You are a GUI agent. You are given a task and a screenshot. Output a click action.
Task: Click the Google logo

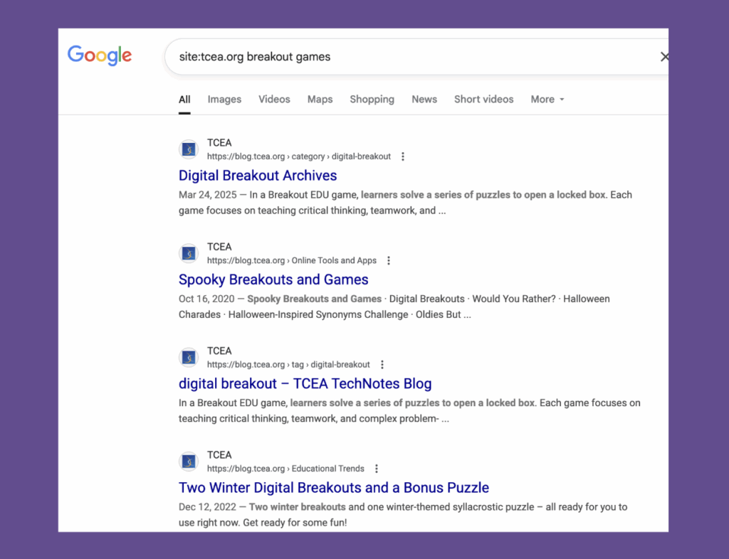point(100,55)
